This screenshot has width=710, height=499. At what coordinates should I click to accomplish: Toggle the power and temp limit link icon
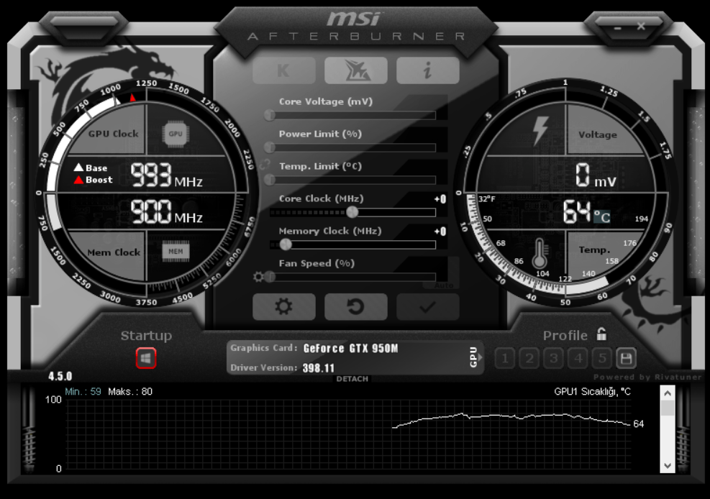tap(265, 164)
